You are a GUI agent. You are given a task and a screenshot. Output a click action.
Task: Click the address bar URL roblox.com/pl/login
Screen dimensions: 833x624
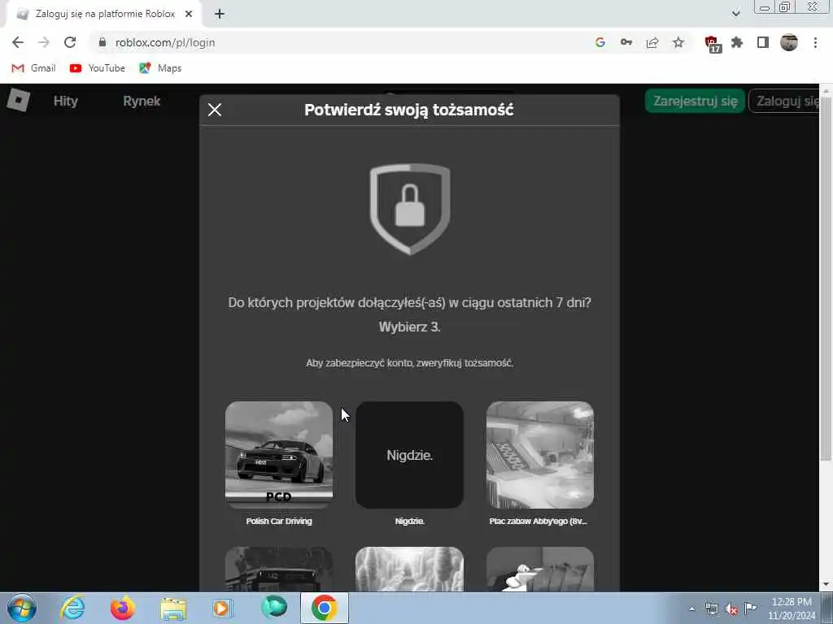[x=165, y=42]
